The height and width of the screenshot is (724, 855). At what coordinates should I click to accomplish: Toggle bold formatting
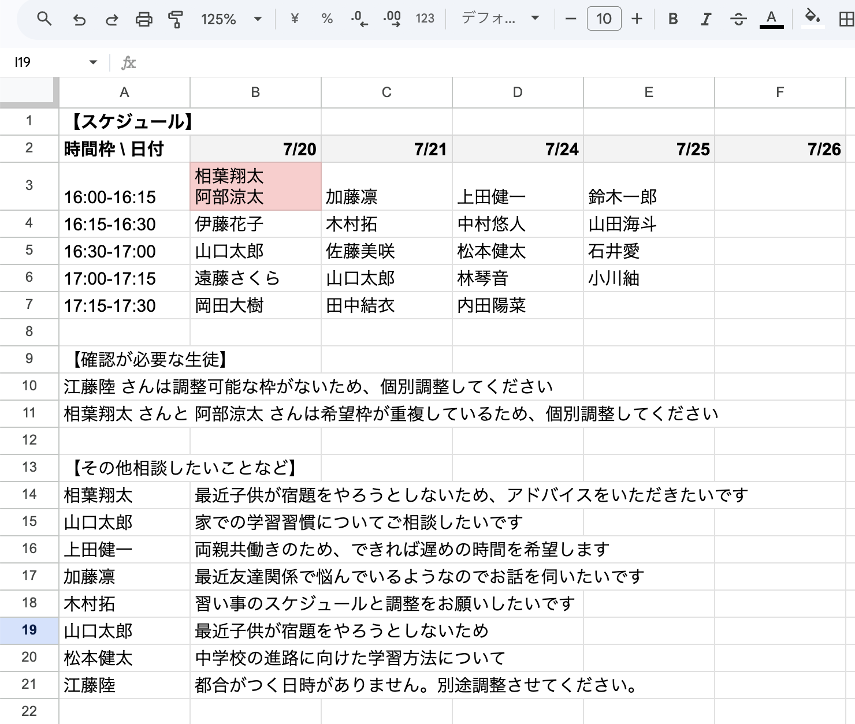[x=673, y=19]
